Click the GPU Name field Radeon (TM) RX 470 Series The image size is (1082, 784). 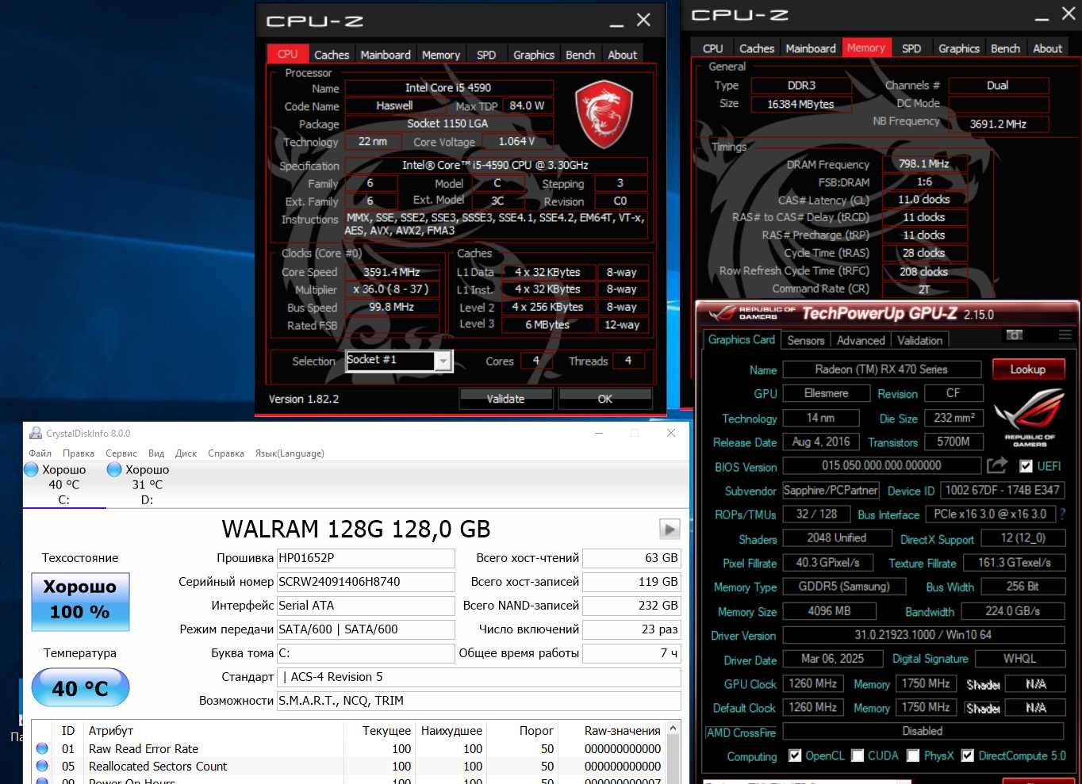click(x=881, y=369)
